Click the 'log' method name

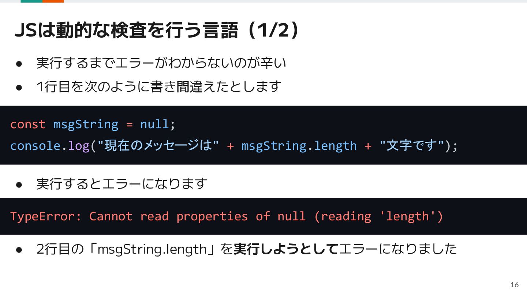79,146
